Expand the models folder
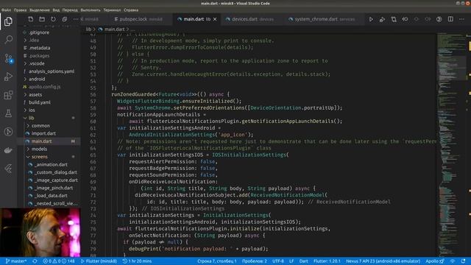 coord(39,149)
